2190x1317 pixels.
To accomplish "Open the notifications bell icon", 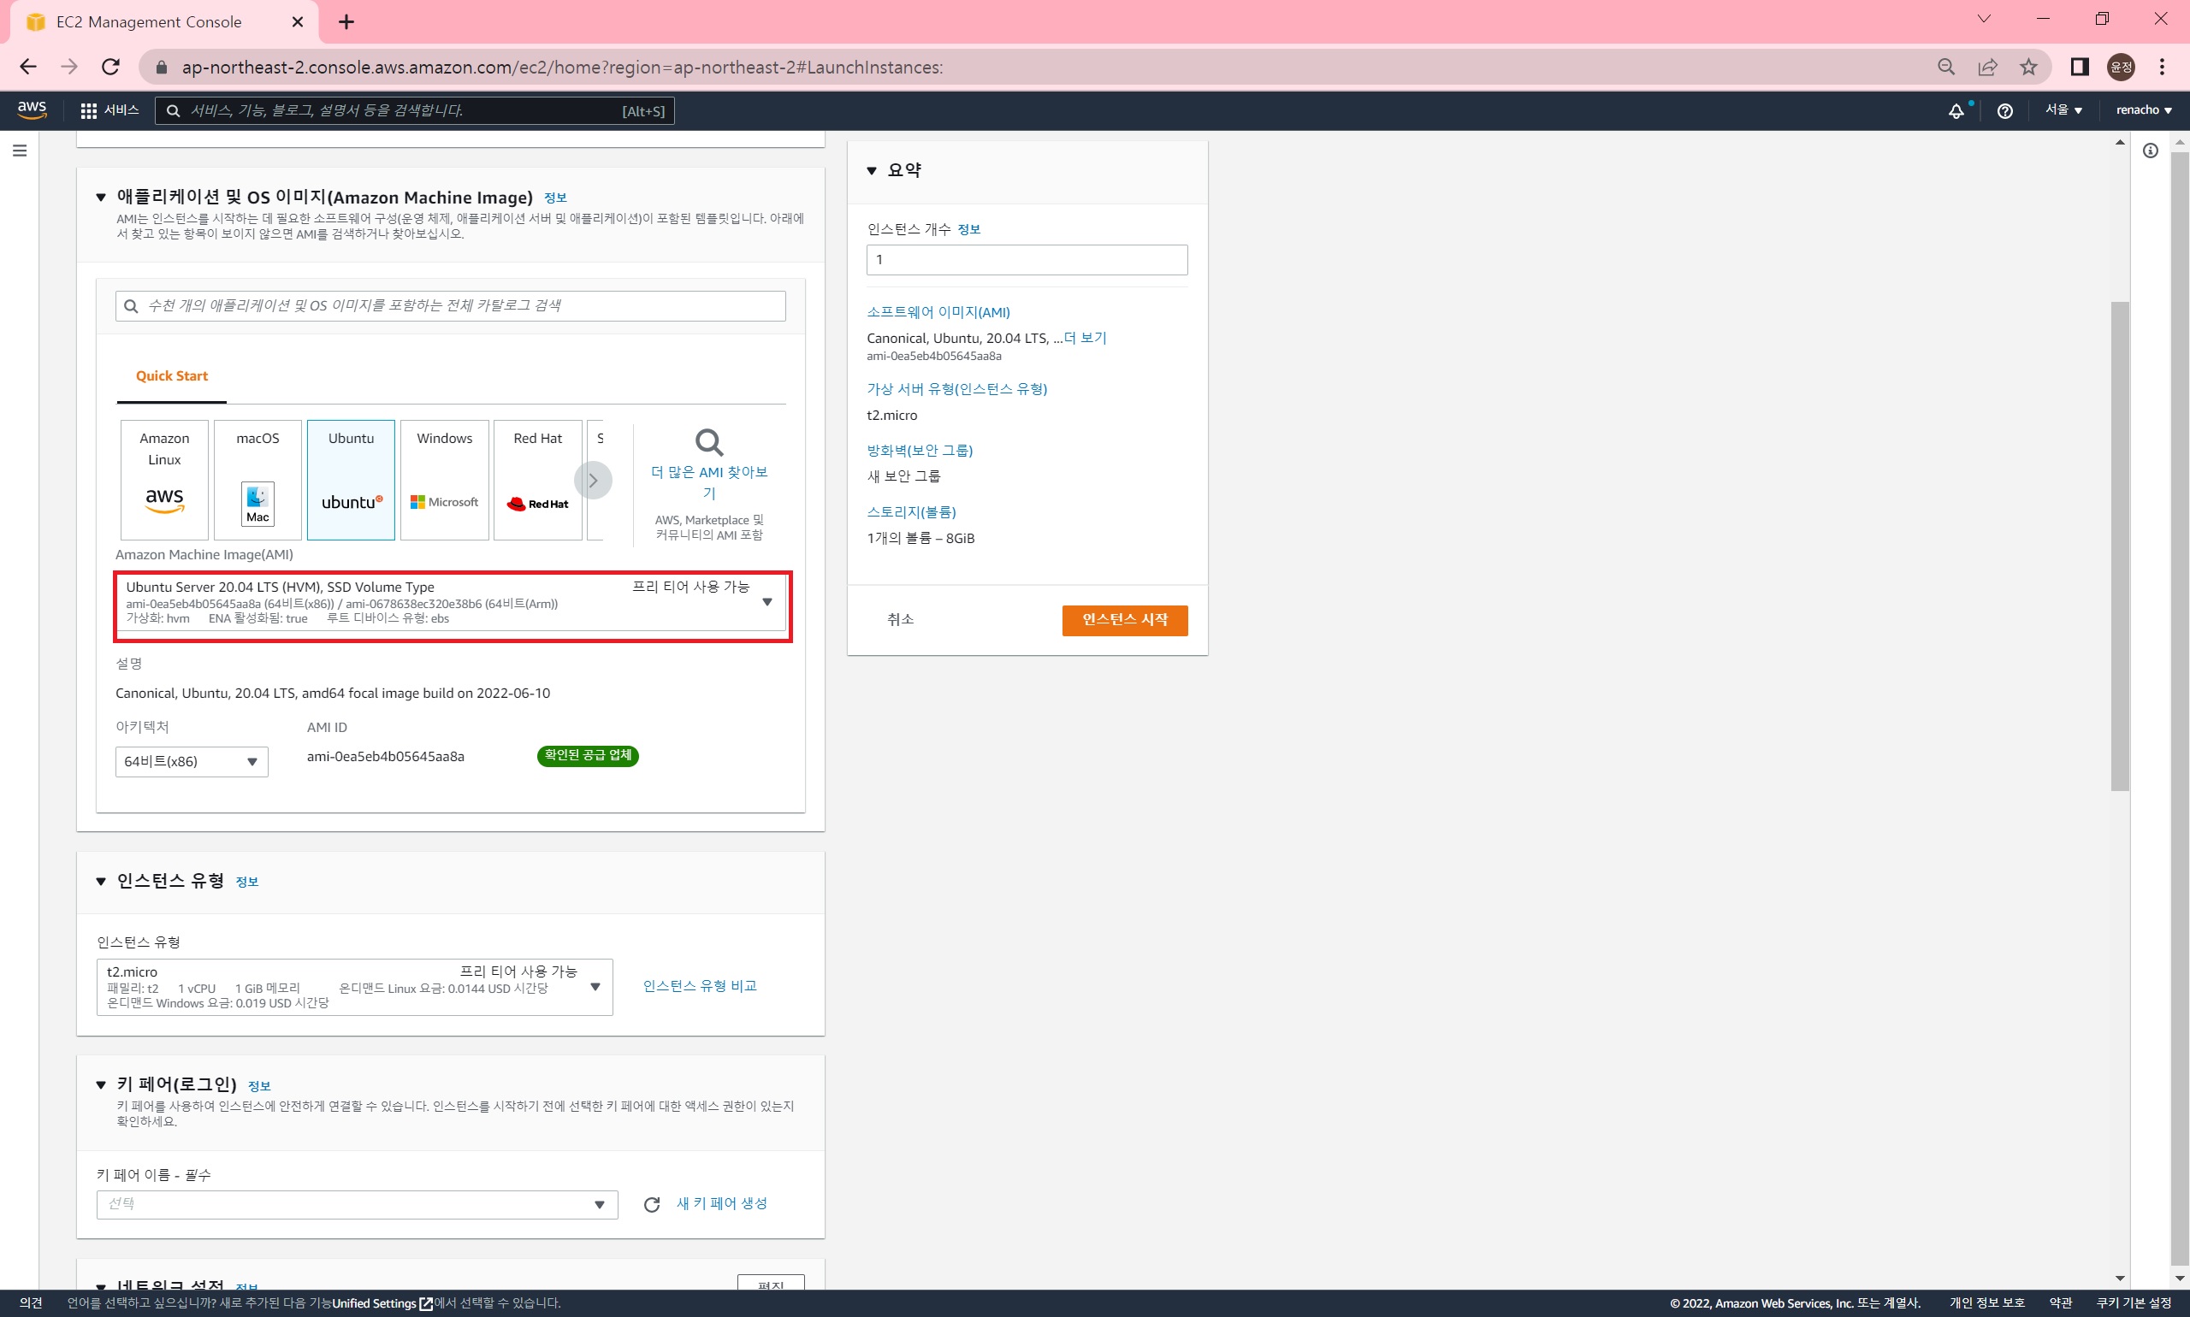I will coord(1956,111).
